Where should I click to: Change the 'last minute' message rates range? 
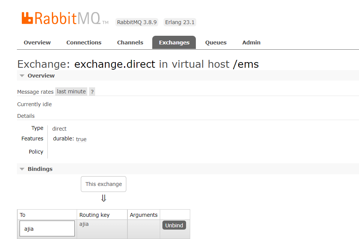coord(71,91)
